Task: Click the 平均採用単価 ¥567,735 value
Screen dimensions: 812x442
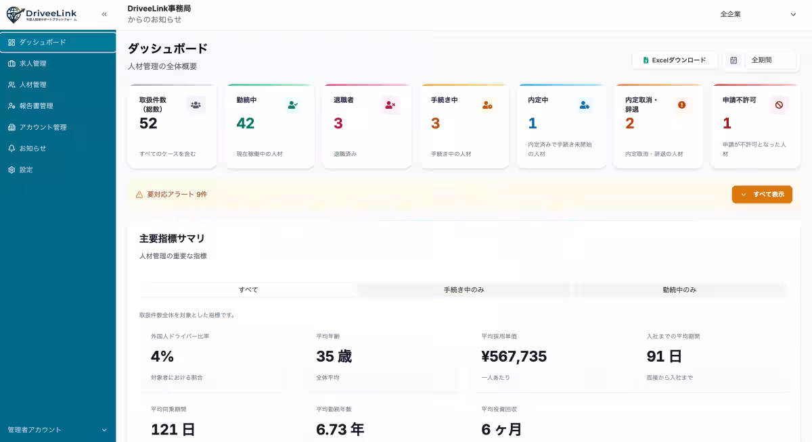Action: click(x=514, y=356)
